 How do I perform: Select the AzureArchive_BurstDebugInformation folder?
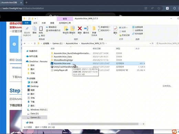[72, 53]
